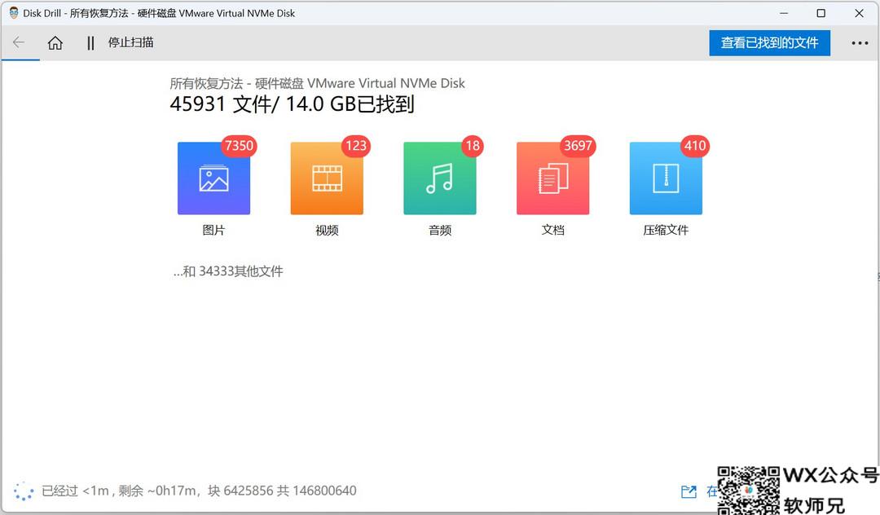
Task: Click the Disk Drill app icon in title bar
Action: coord(14,13)
